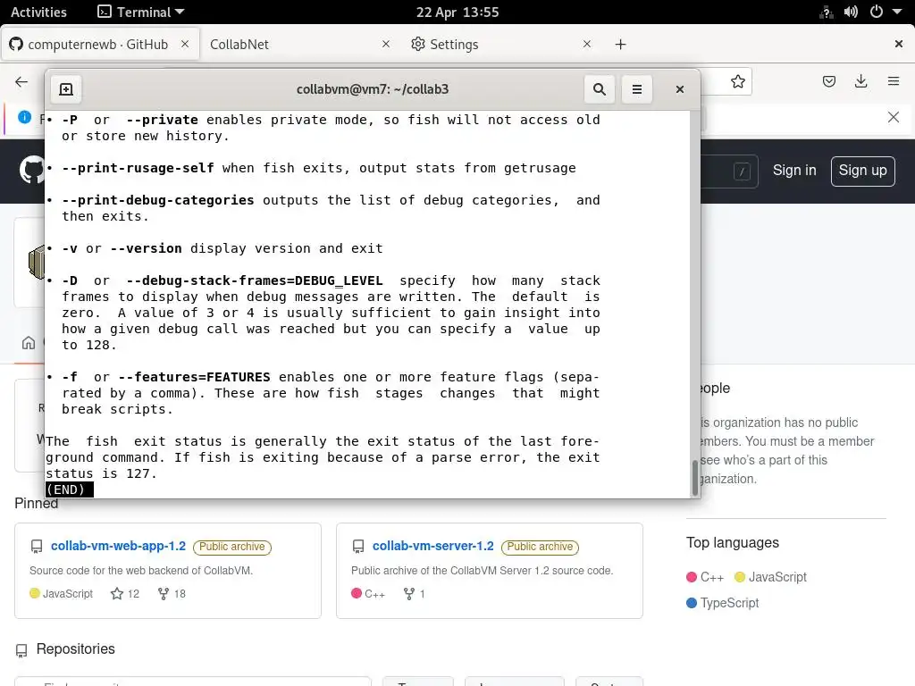Open the Activities overview
915x686 pixels.
click(x=38, y=13)
